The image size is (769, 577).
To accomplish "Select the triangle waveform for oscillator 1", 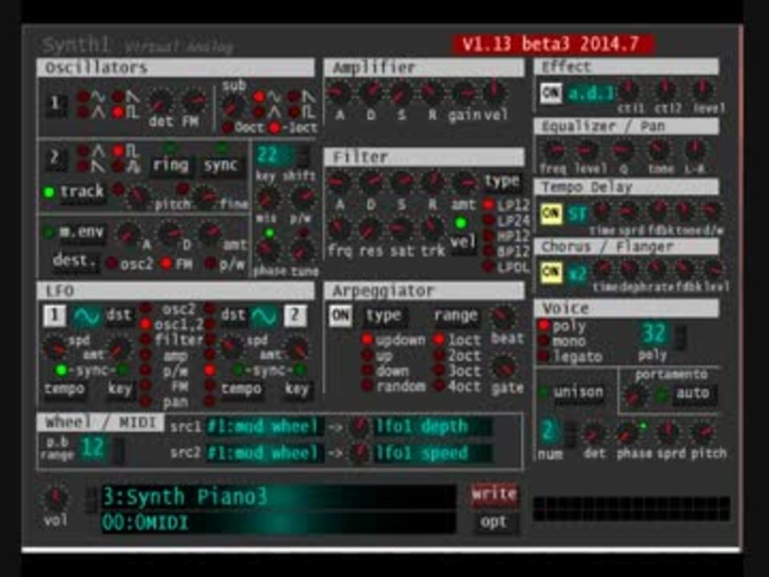I will 83,112.
